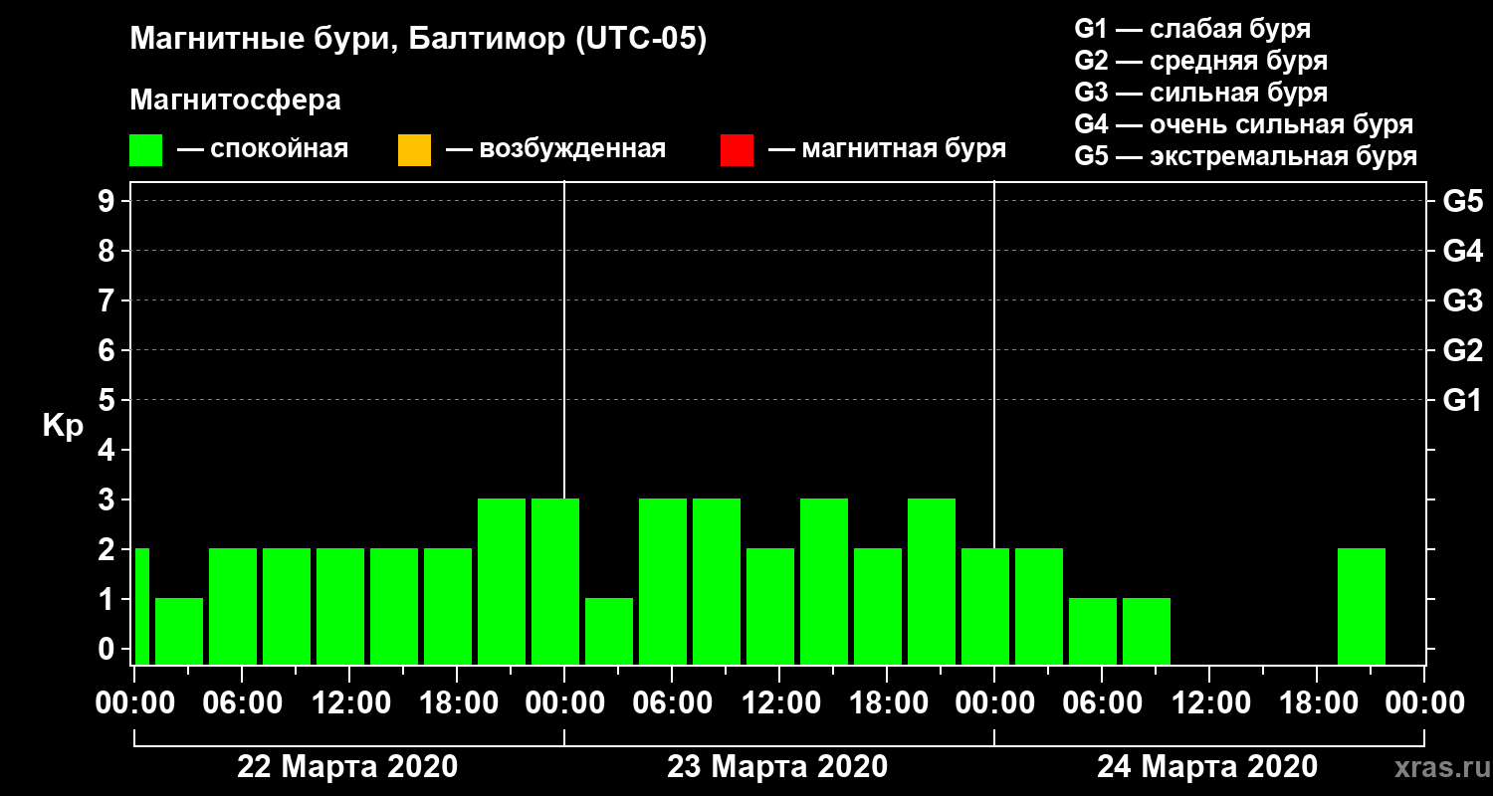
Task: Click the Kp 3 bar spanning midnight into 23 Марта
Action: (555, 581)
